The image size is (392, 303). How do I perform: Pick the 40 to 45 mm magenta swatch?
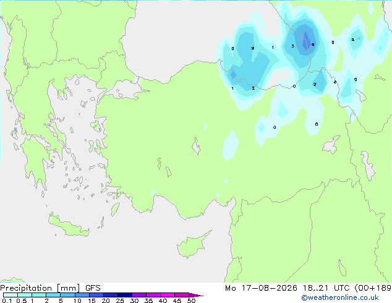168,295
